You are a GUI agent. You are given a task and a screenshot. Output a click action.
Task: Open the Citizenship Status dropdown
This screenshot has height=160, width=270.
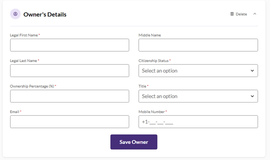point(198,71)
